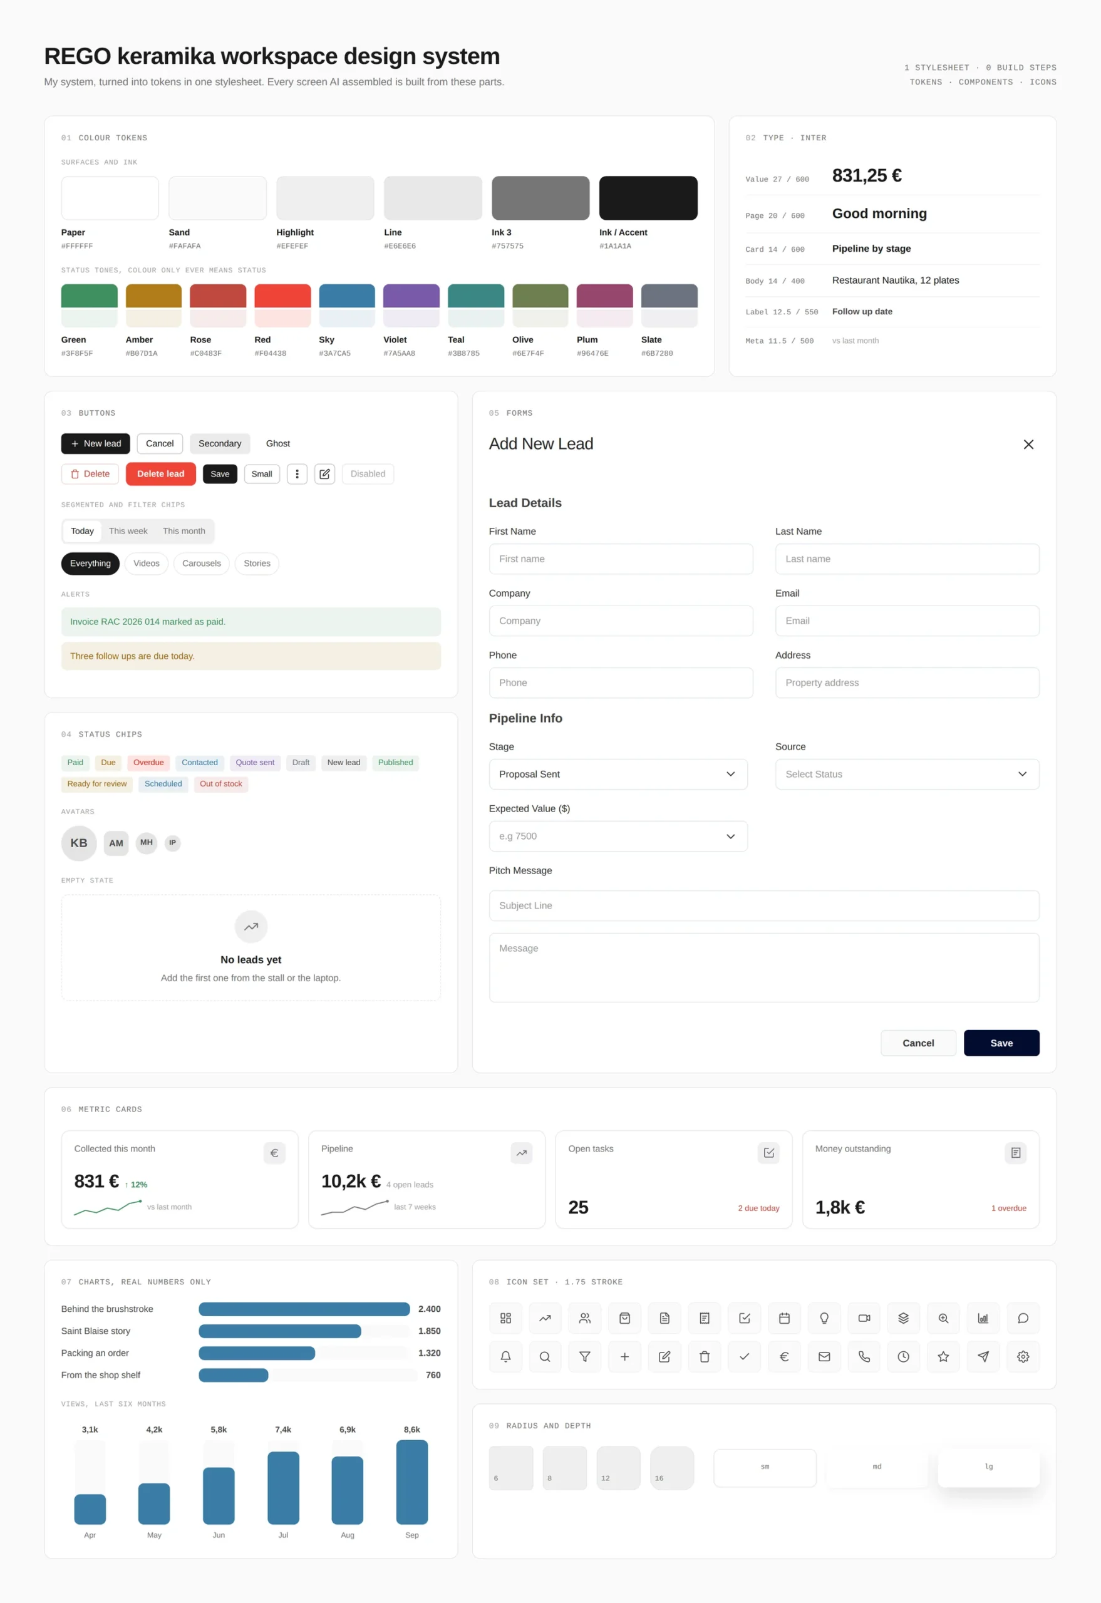
Task: Select the funnel filter icon
Action: pos(585,1357)
